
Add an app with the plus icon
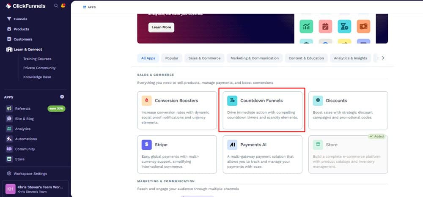click(62, 97)
